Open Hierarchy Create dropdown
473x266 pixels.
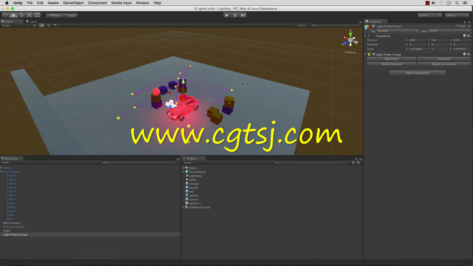coord(7,163)
